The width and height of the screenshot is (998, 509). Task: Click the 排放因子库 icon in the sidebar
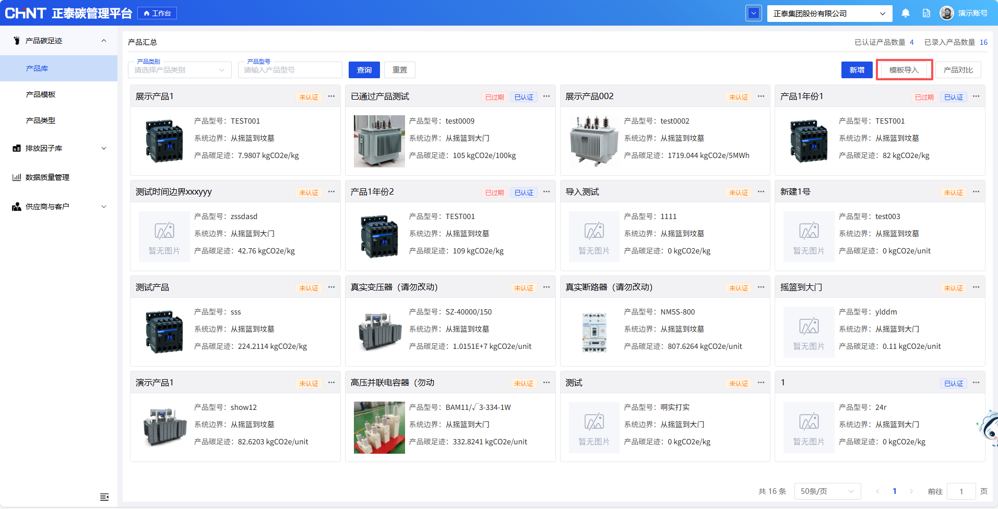click(x=17, y=148)
